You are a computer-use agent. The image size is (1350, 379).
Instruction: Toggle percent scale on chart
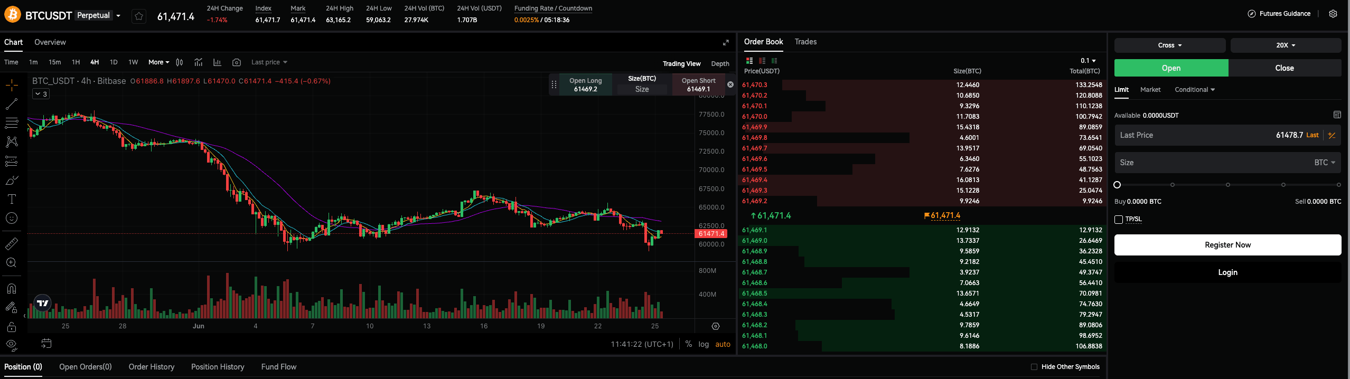688,344
